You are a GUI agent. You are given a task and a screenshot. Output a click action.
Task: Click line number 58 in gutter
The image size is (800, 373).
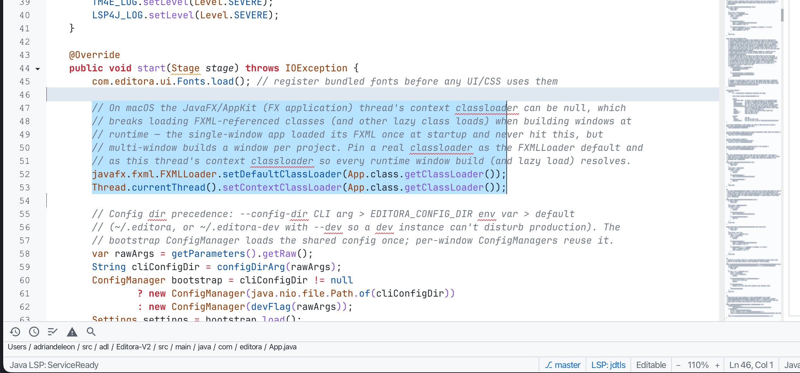click(25, 254)
